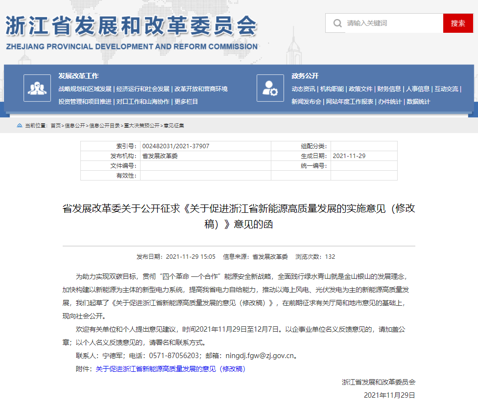The height and width of the screenshot is (408, 478).
Task: Open the 互动交流 interaction section
Action: [x=444, y=90]
